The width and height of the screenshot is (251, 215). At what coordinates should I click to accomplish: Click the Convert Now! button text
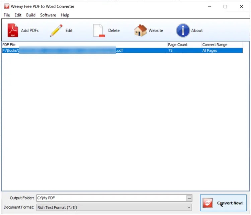click(x=230, y=203)
